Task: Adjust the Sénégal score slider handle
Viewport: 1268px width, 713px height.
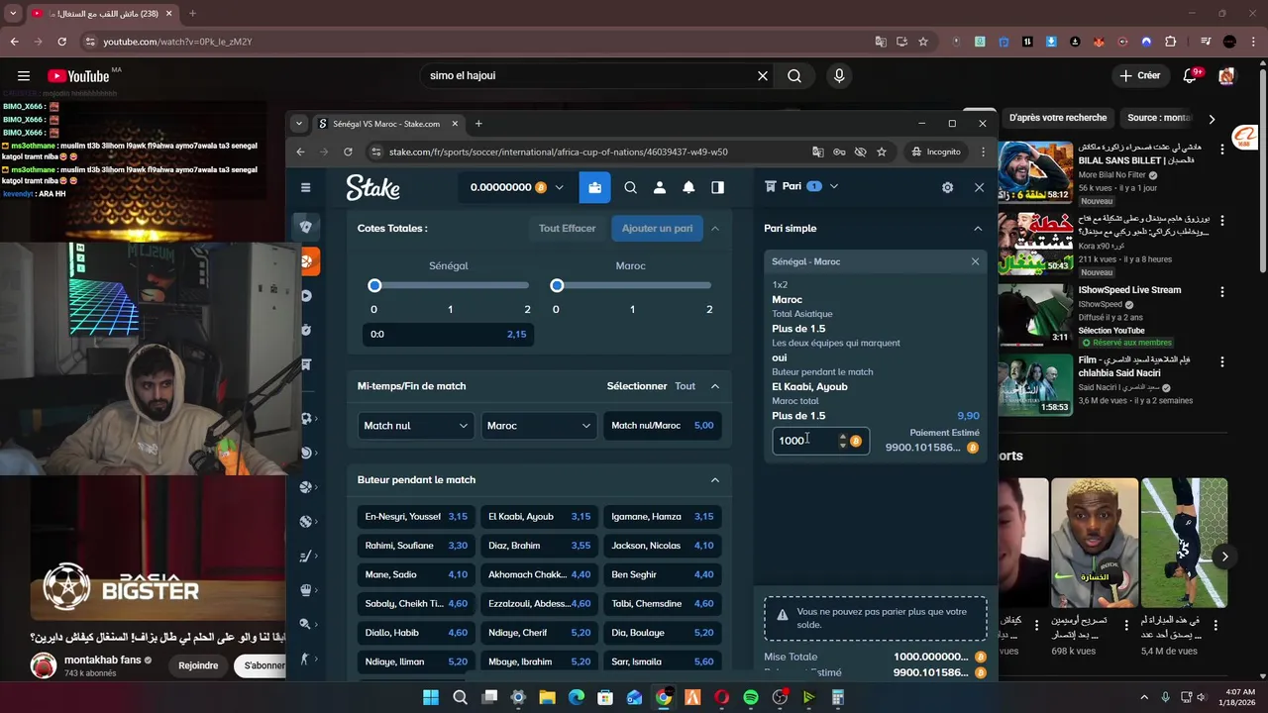Action: click(374, 285)
